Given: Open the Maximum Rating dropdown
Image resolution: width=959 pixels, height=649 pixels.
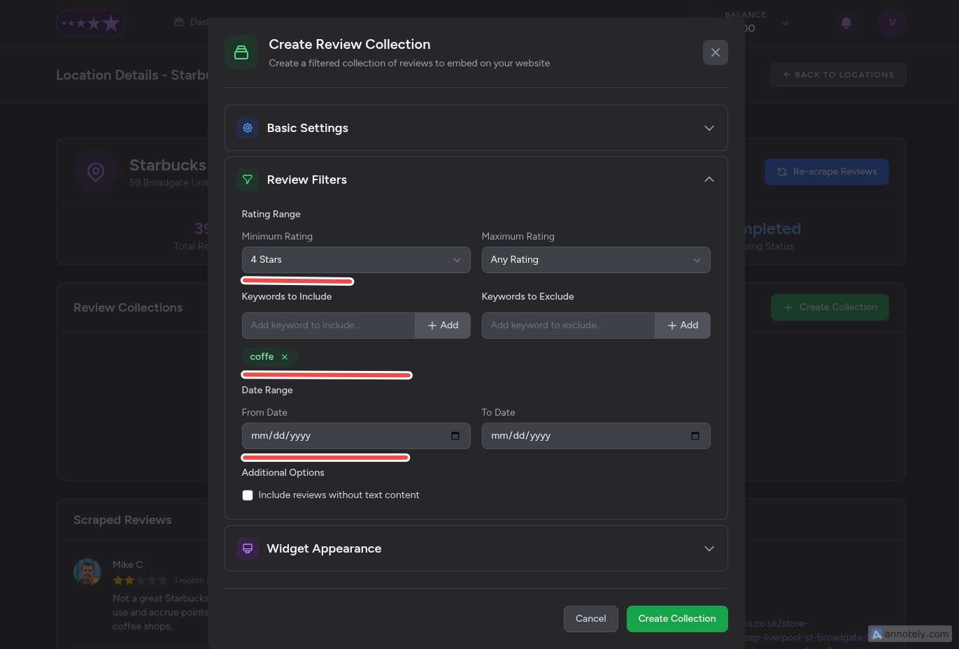Looking at the screenshot, I should tap(596, 259).
